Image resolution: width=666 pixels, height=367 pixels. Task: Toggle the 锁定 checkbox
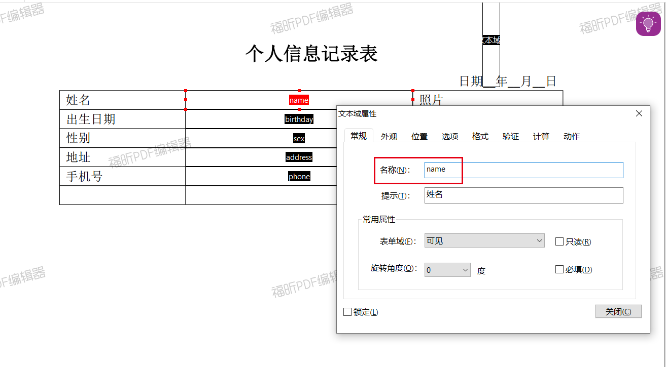[x=347, y=312]
